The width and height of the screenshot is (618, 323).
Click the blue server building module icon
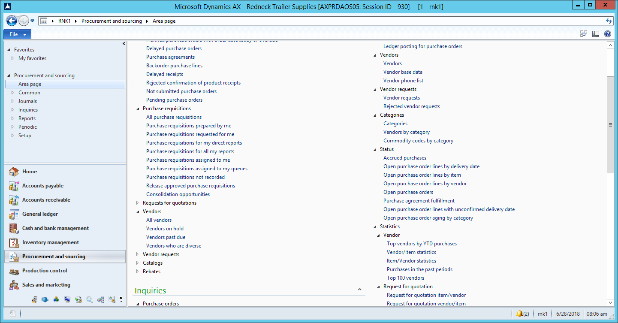click(x=45, y=299)
